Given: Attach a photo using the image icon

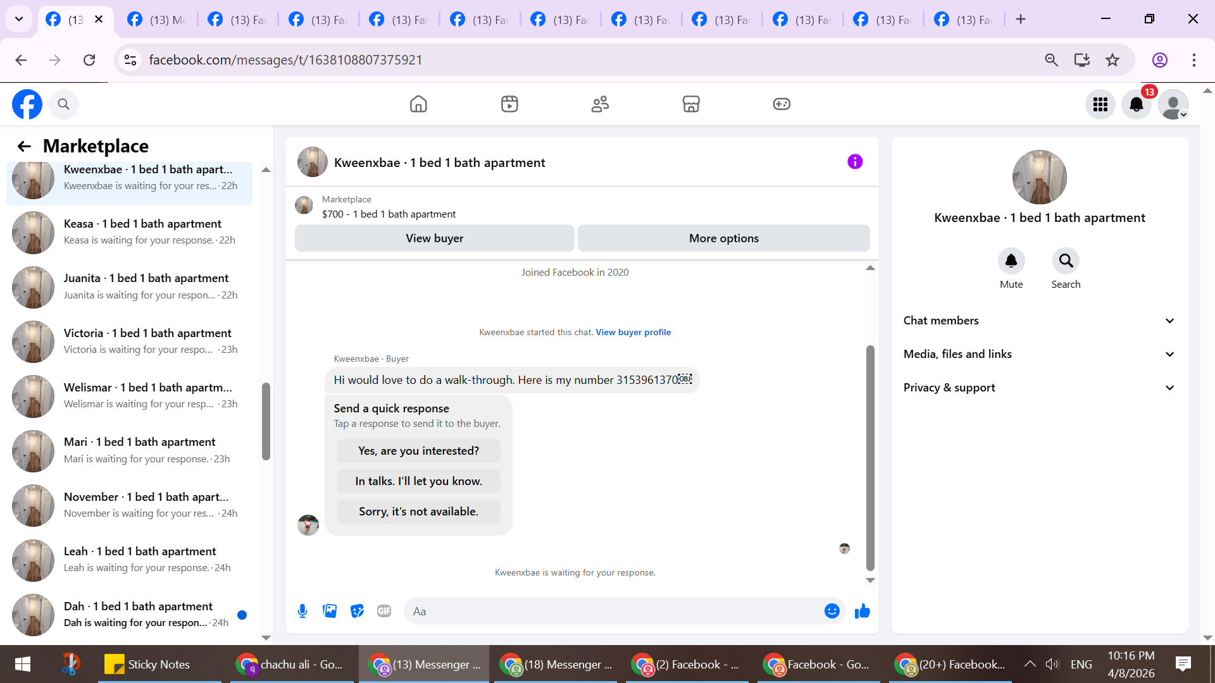Looking at the screenshot, I should 330,611.
